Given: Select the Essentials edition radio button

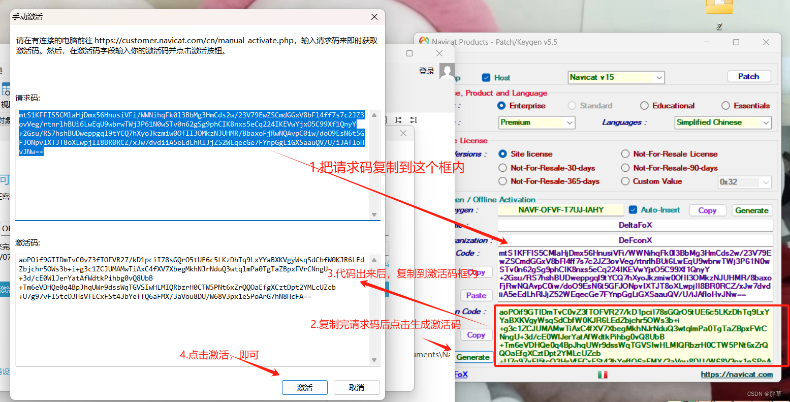Looking at the screenshot, I should pyautogui.click(x=725, y=105).
